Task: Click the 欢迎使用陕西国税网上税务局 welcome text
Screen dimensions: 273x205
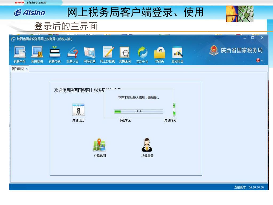Action: [x=79, y=90]
